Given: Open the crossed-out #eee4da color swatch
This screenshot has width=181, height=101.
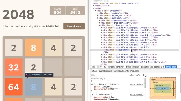Looking at the screenshot, I should click(109, 99).
